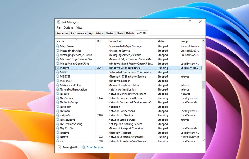Click the gear icon beside MessagingService_2030b0e
Screen dimensions: 249x159
[58, 55]
